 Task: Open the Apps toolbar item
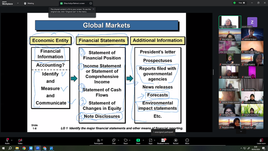150,141
